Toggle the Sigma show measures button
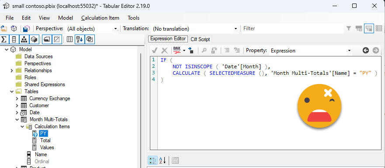385x168 pixels. (x=4, y=39)
